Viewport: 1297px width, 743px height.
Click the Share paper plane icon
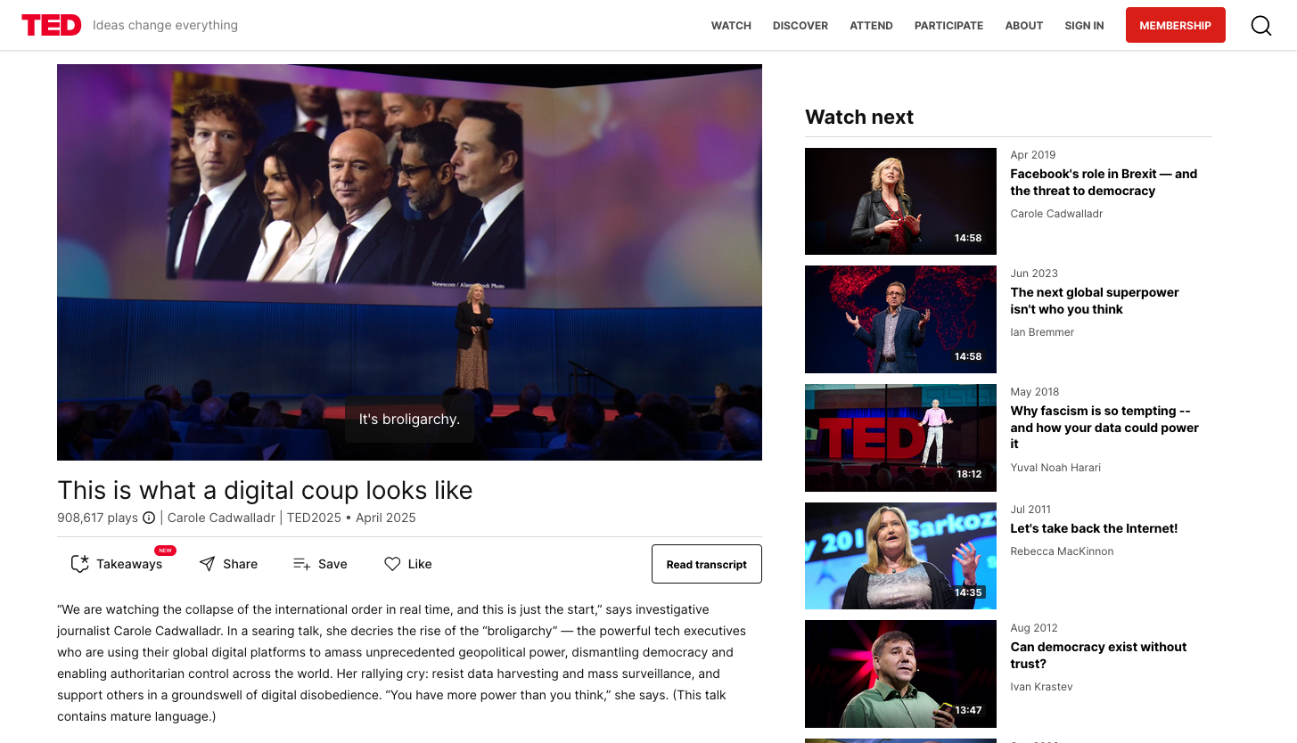pos(207,564)
